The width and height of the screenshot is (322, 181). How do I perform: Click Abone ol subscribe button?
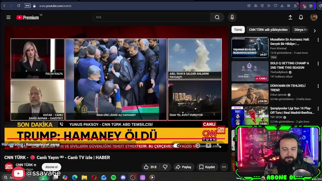tap(51, 167)
